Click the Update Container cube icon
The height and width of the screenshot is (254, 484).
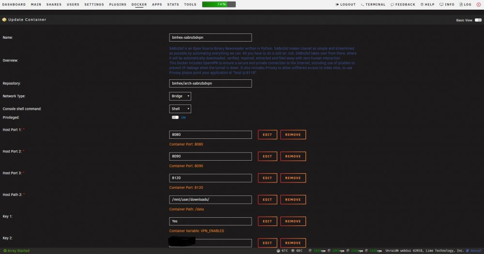(4, 19)
